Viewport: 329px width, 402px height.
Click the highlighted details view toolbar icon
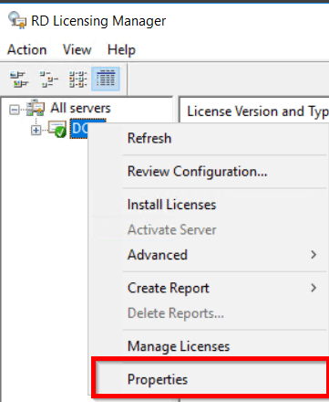click(x=106, y=79)
